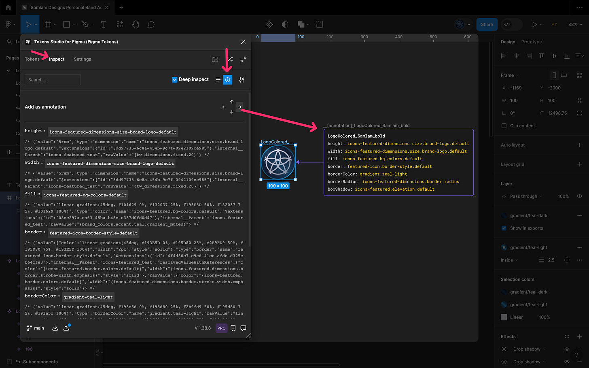This screenshot has height=368, width=589.
Task: Open the Resources components tool
Action: [120, 24]
